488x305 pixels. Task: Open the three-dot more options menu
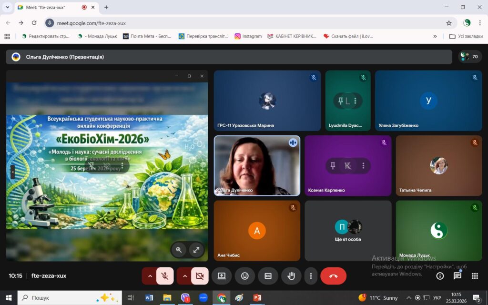(x=311, y=276)
